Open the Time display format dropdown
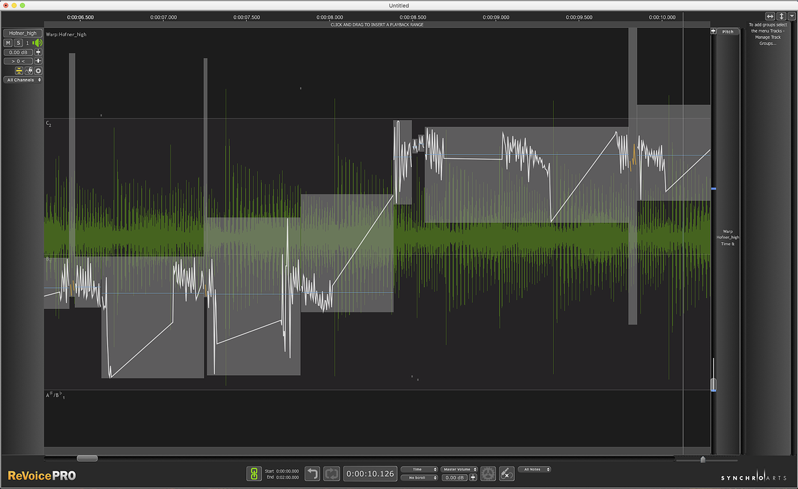The image size is (798, 489). click(x=419, y=470)
